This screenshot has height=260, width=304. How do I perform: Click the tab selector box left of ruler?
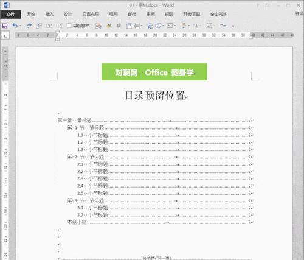(x=5, y=35)
